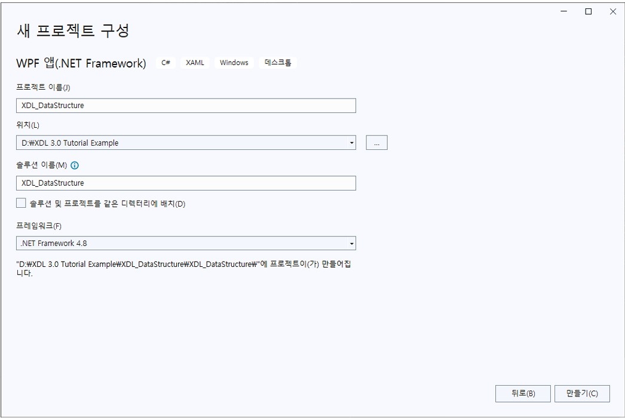Click the 프레임워크(F) label
Image resolution: width=625 pixels, height=418 pixels.
point(39,226)
